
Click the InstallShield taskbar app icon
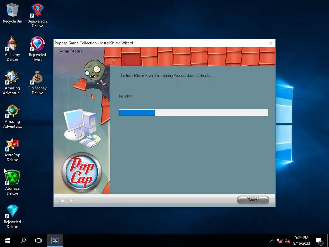55,241
